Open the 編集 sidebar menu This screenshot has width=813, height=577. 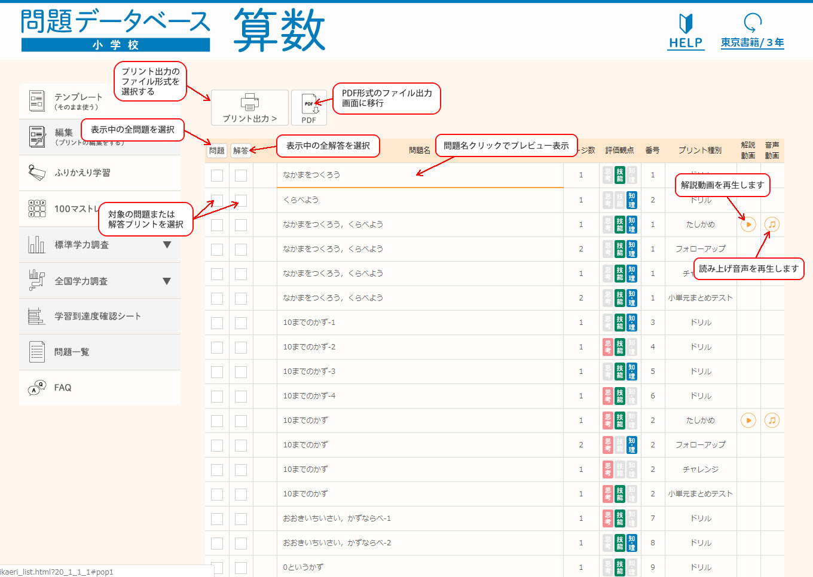(x=100, y=137)
